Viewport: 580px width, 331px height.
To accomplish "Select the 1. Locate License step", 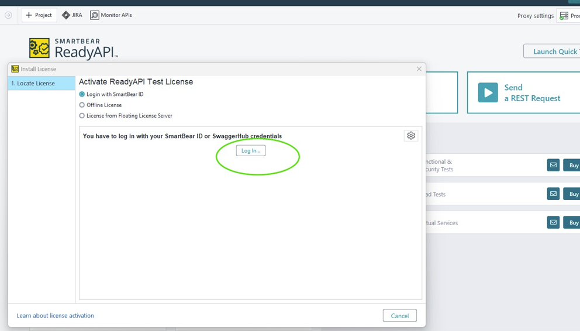I will (x=42, y=83).
